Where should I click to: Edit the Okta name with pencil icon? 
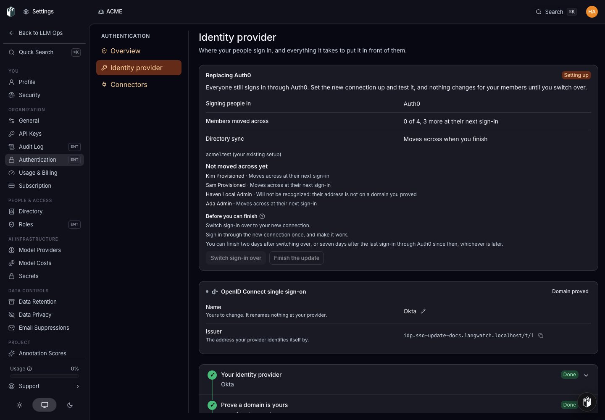(423, 311)
